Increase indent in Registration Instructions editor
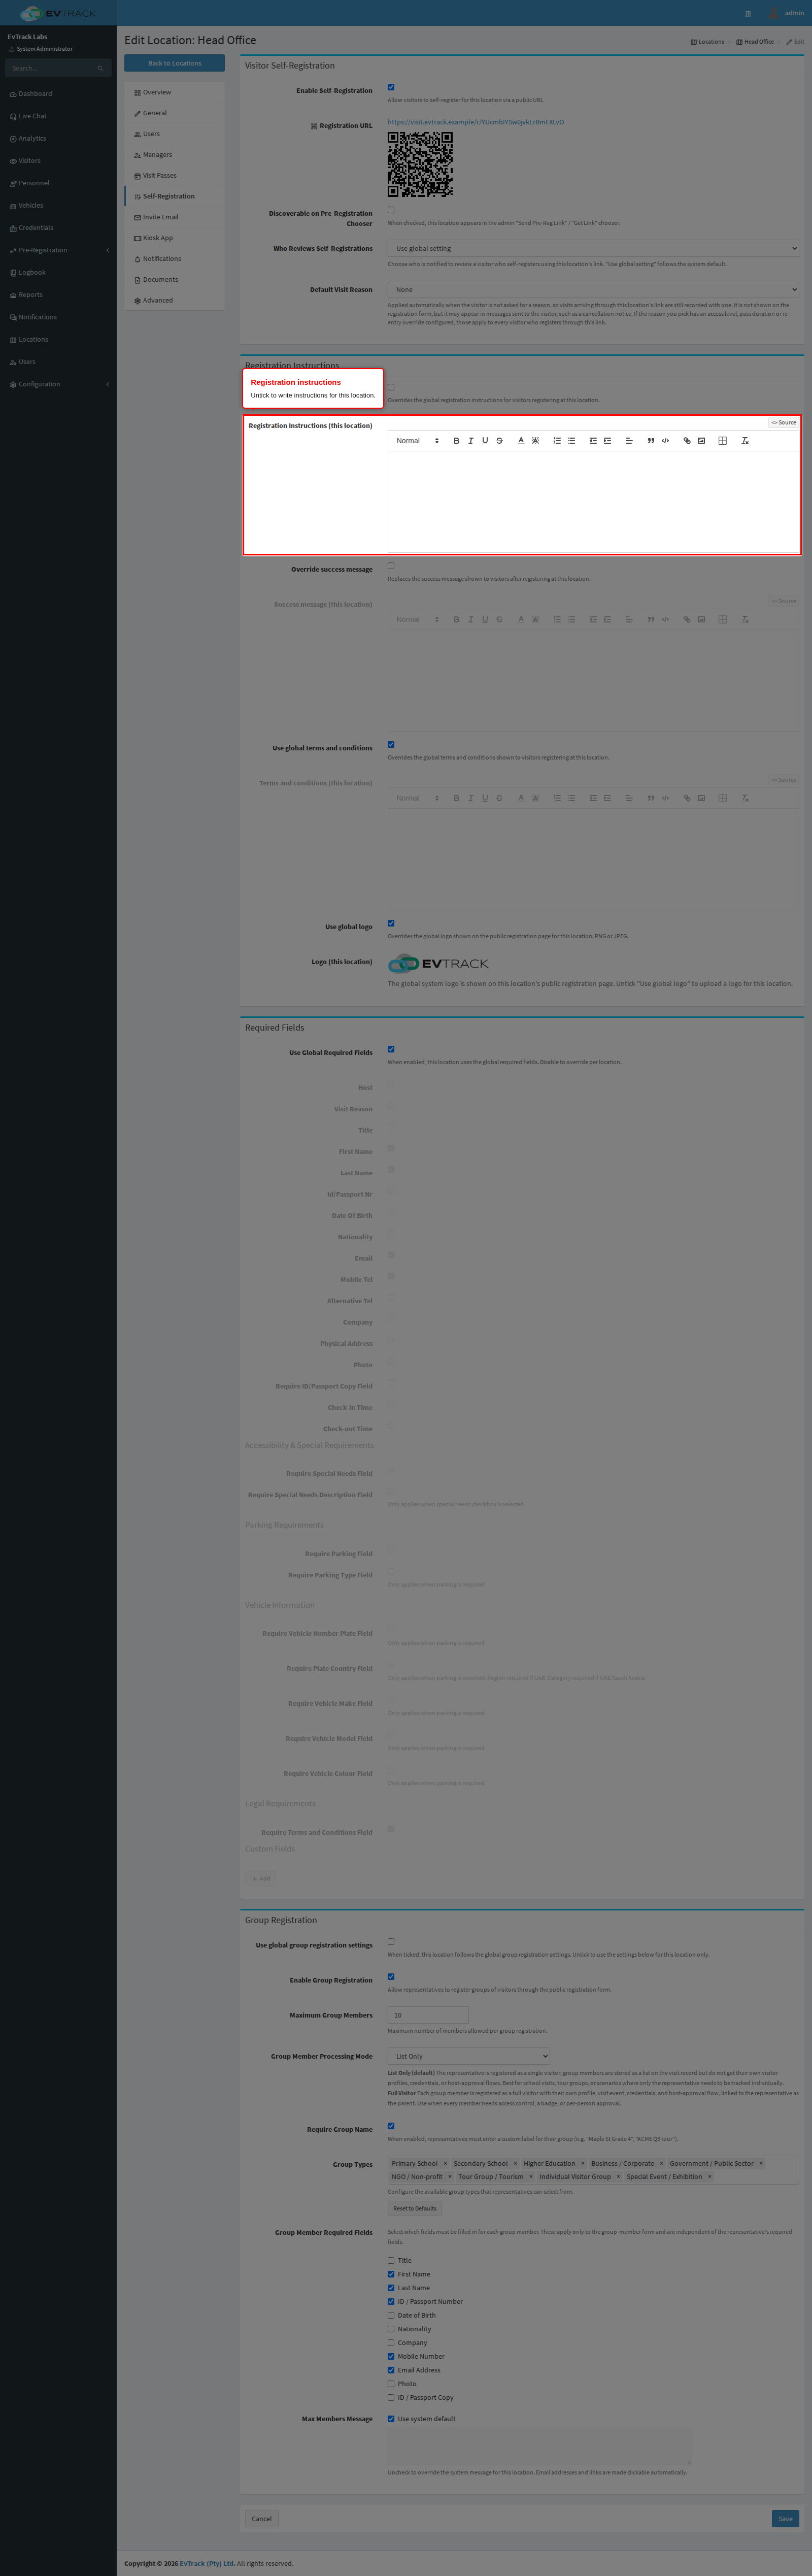Screen dimensions: 812x2576 [x=607, y=441]
